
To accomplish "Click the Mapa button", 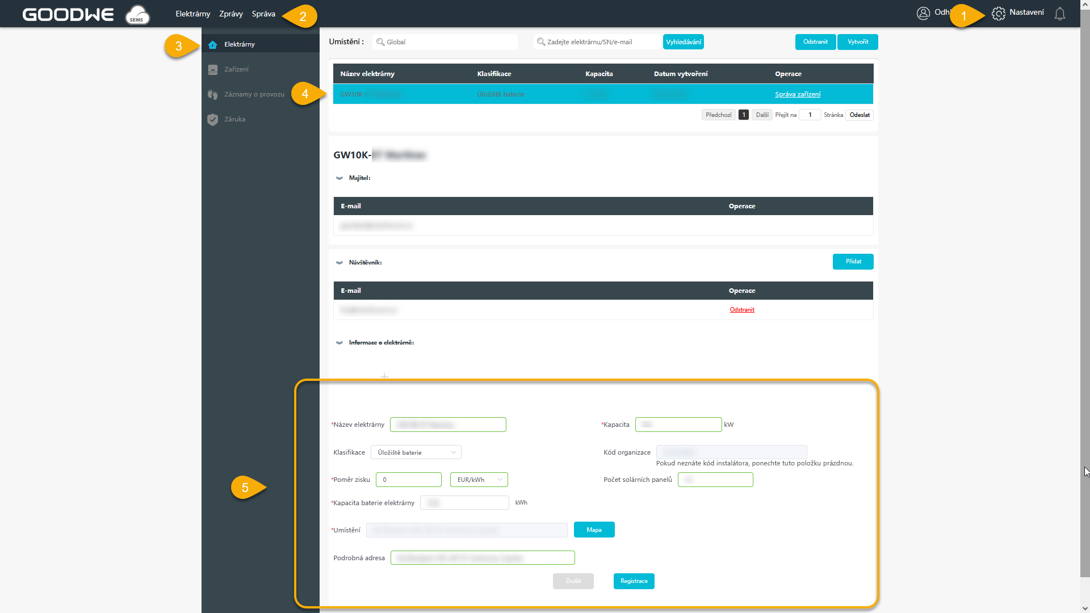I will 594,530.
